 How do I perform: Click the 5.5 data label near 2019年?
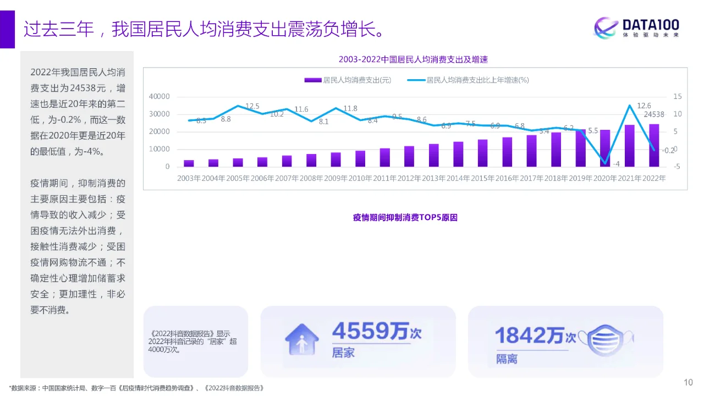(593, 131)
